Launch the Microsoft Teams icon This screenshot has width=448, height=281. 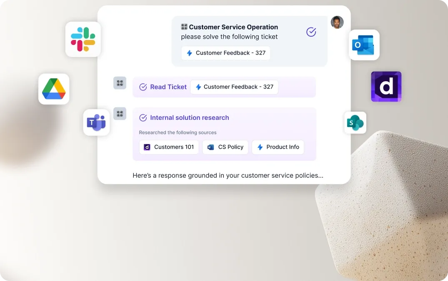[x=96, y=122]
